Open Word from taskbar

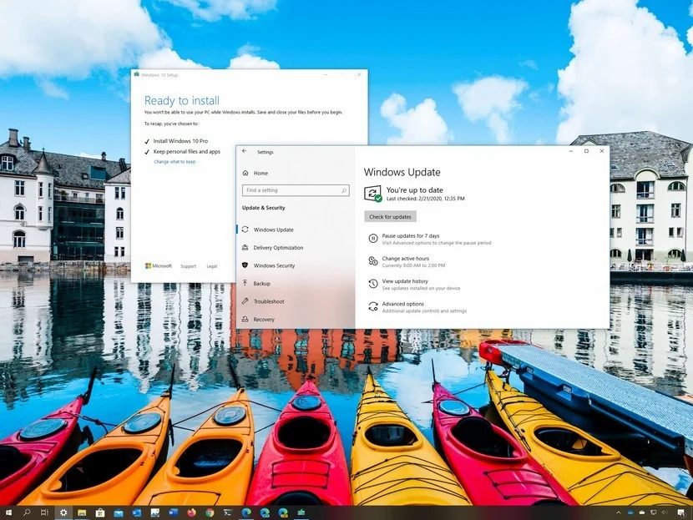[174, 512]
